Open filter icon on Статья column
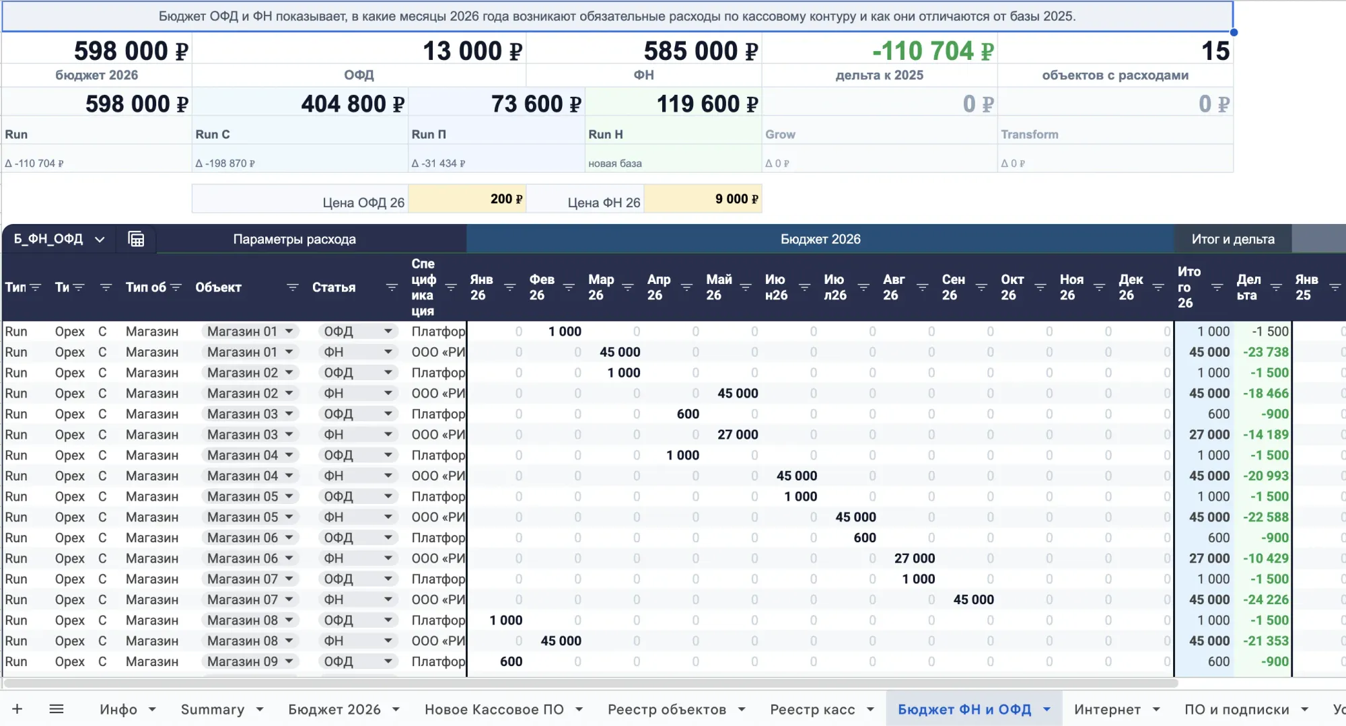Viewport: 1346px width, 726px height. [392, 287]
